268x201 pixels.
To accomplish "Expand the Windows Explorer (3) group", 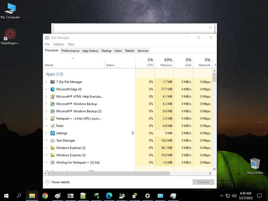I will pyautogui.click(x=46, y=155).
